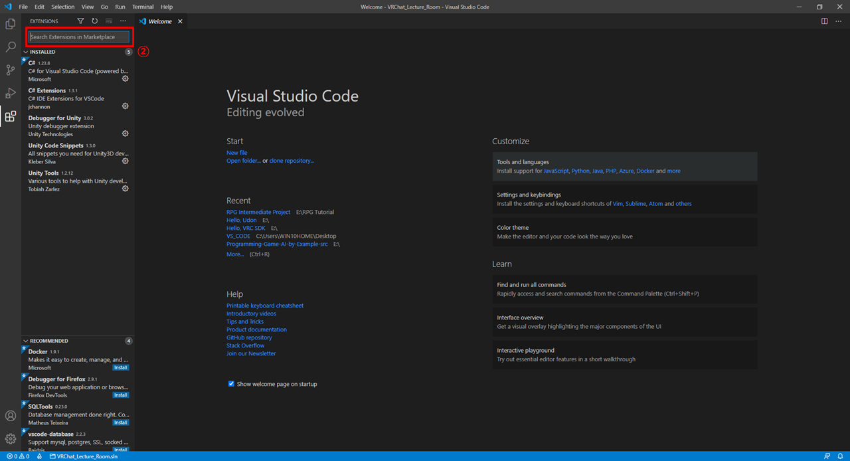Open the Source Control view
The width and height of the screenshot is (850, 461).
point(11,70)
